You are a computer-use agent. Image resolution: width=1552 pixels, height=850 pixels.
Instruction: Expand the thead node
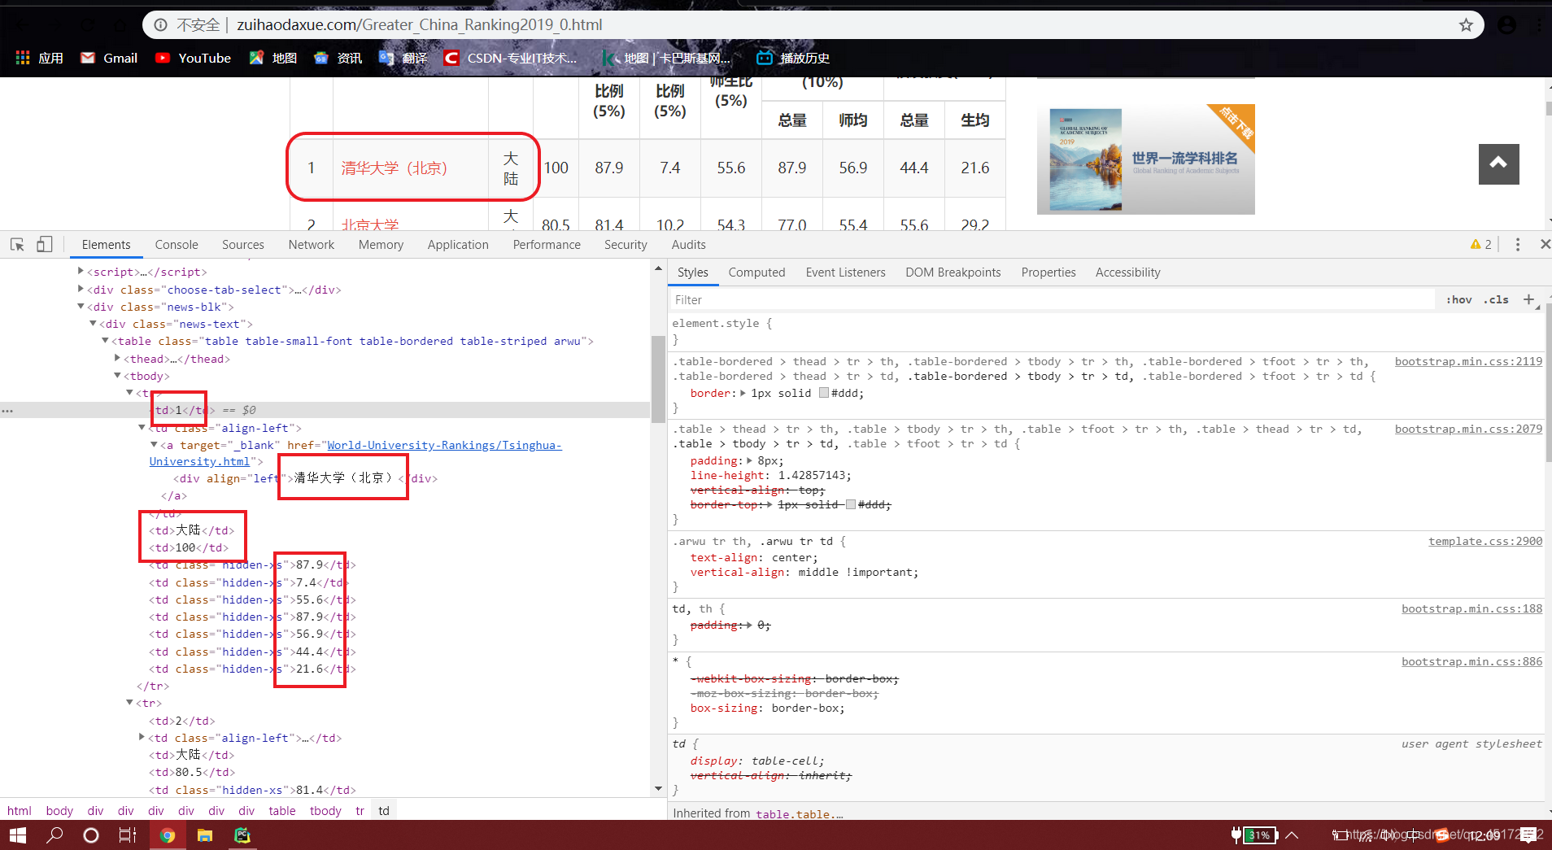(117, 358)
